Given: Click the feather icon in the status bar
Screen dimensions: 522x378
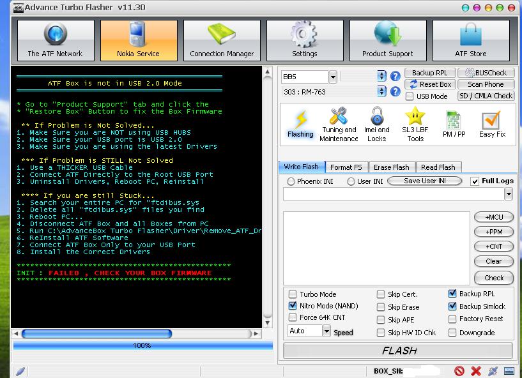Looking at the screenshot, I should (x=20, y=371).
